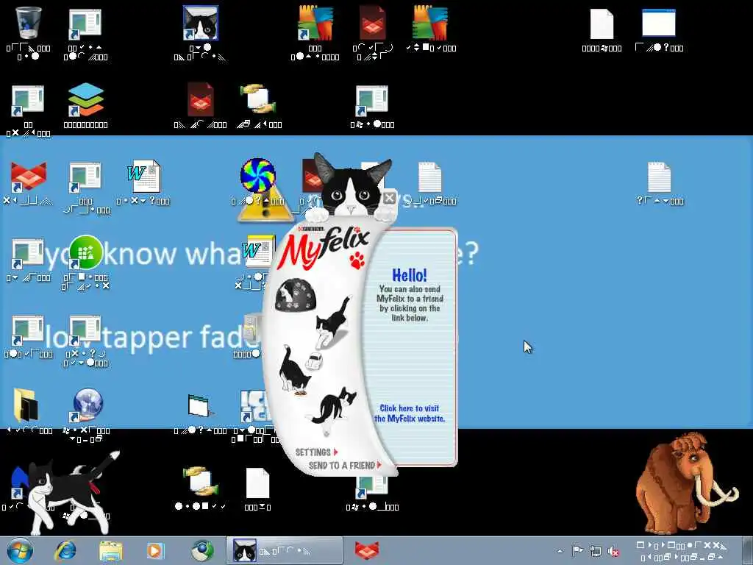Screen dimensions: 753x565
Task: Expand SEND TO A FRIEND in MyFelix
Action: (x=345, y=465)
